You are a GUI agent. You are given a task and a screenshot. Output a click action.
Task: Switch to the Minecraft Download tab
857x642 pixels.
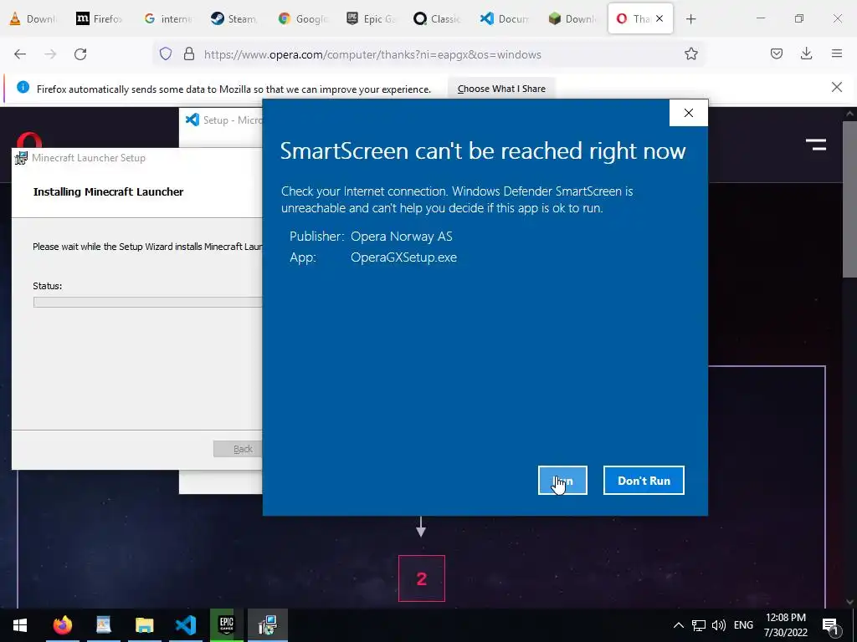572,19
